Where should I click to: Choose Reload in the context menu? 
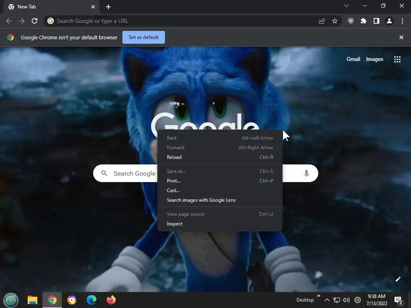[220, 157]
